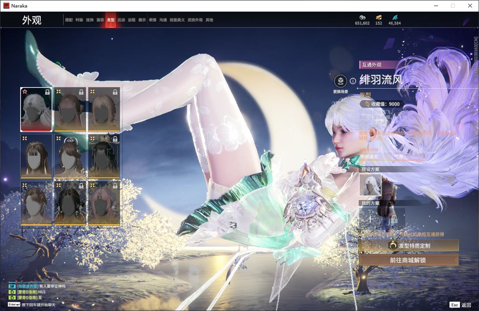
Task: Click the 收藏值: 9000 collection value badge
Action: [x=382, y=104]
